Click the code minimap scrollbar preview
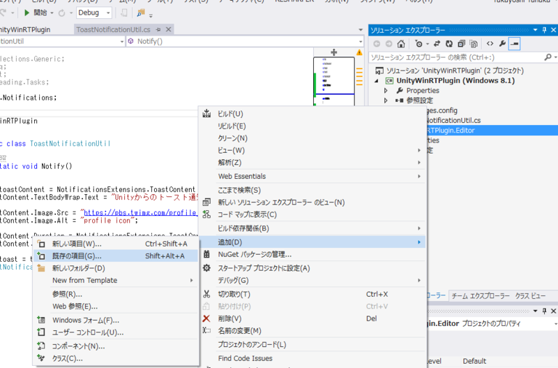Viewport: 558px width, 368px height. 334,81
